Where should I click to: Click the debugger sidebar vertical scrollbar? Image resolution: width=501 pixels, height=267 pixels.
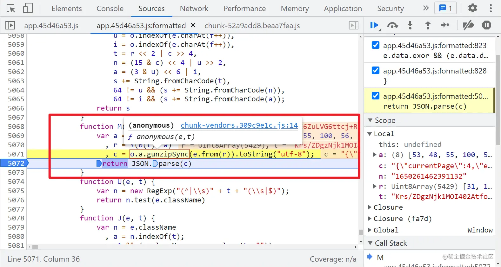(498, 100)
